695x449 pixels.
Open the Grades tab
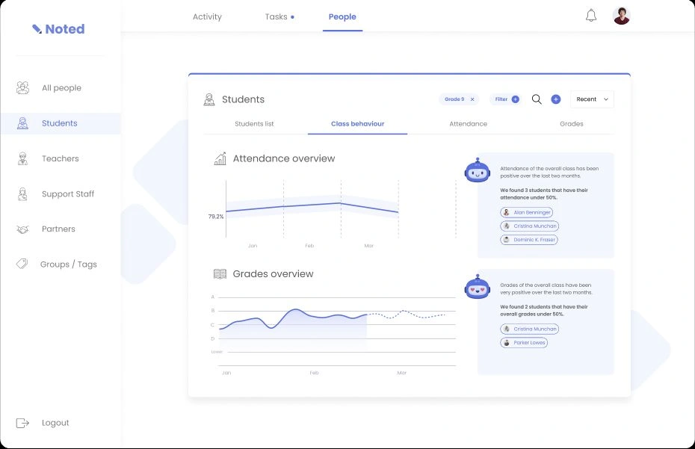[572, 124]
